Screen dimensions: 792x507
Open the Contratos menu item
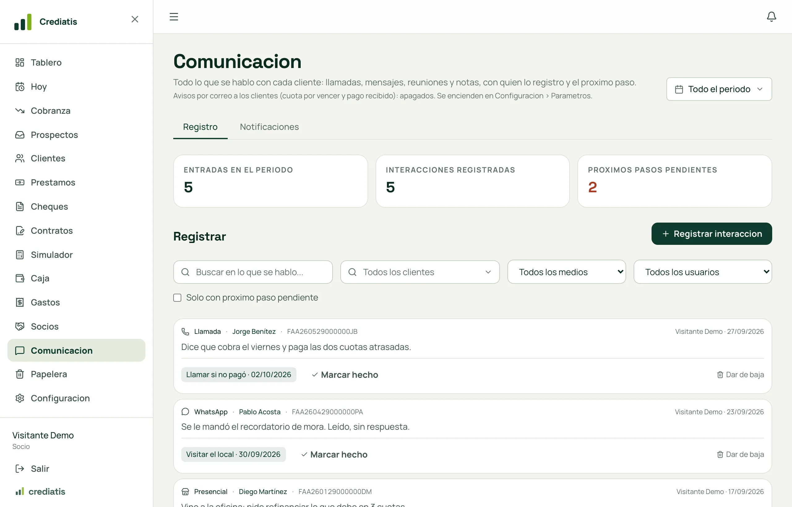76,230
